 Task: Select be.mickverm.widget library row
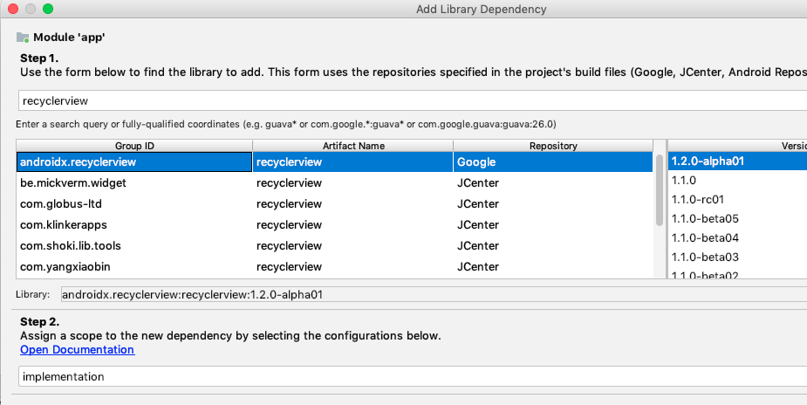coord(334,182)
